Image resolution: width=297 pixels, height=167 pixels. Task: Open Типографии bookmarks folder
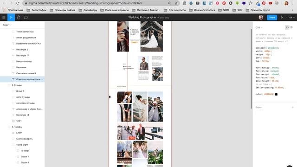37,10
